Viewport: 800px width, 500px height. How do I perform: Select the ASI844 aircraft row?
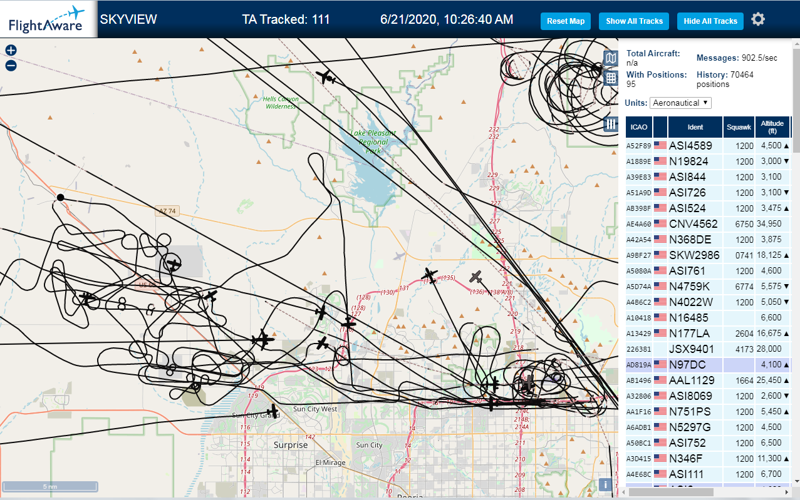point(709,177)
